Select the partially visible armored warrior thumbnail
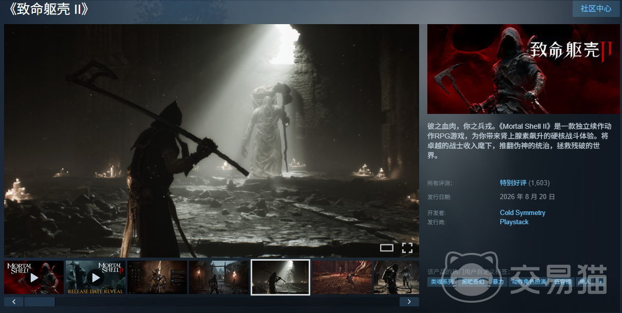This screenshot has width=622, height=313. (397, 278)
